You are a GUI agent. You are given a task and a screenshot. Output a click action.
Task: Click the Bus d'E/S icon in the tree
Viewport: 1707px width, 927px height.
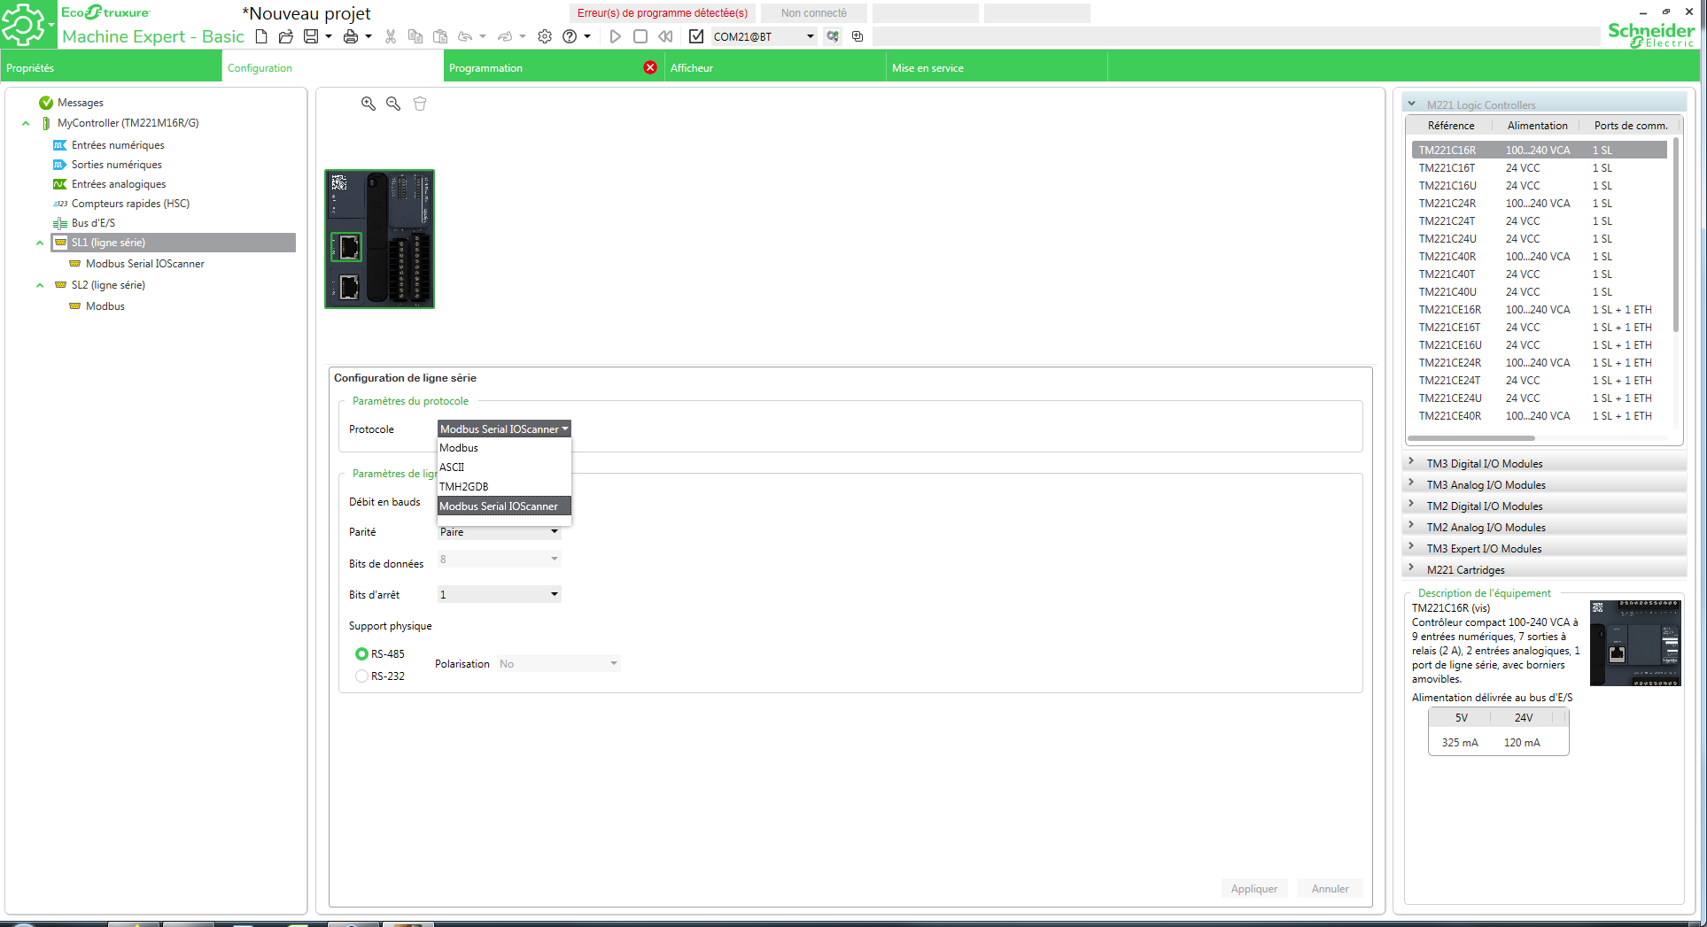coord(59,223)
